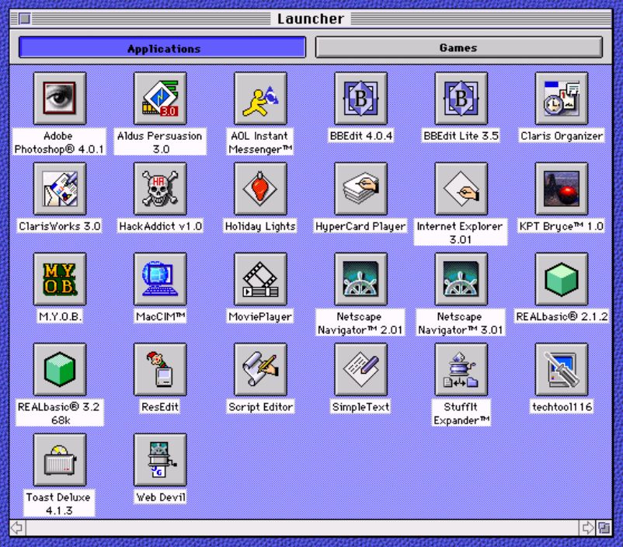Screen dimensions: 623x547
Task: Click the 'SimpleText' label text
Action: click(360, 406)
